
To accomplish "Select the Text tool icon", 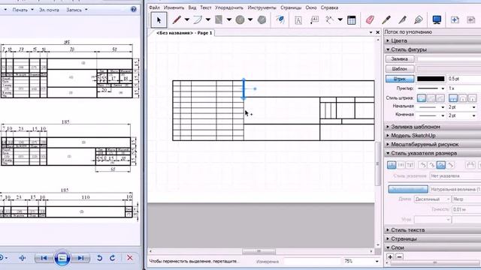I will pos(298,20).
